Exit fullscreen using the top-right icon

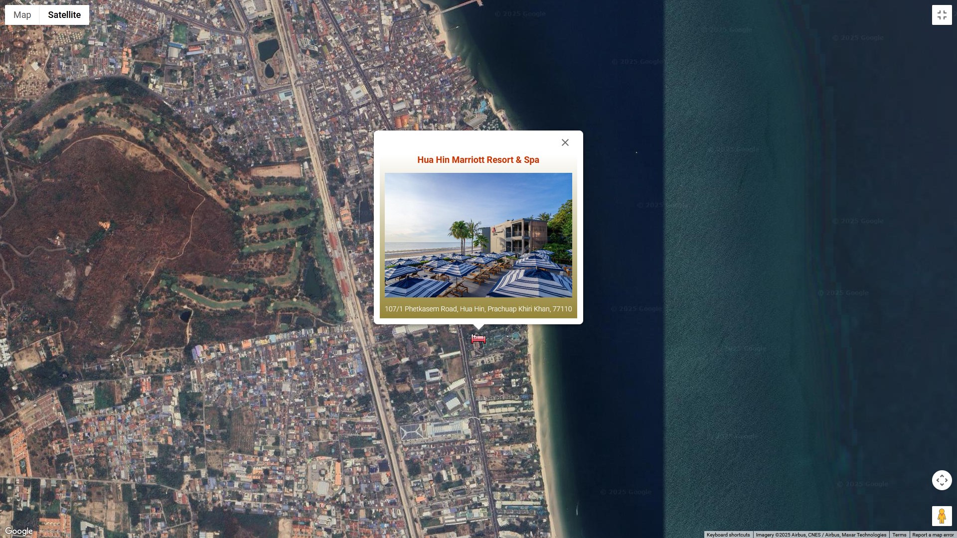point(942,15)
